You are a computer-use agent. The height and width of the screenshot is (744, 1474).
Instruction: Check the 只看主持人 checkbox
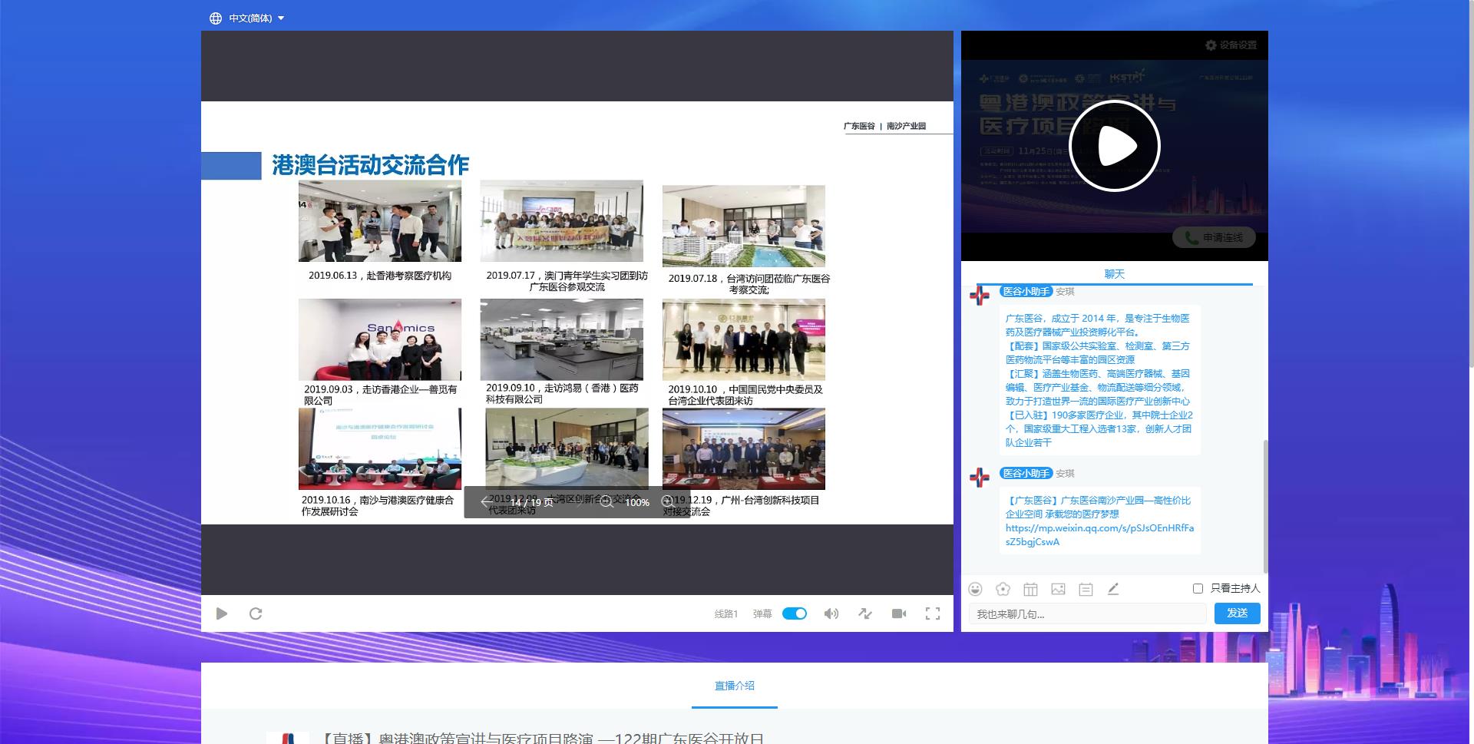[1198, 588]
